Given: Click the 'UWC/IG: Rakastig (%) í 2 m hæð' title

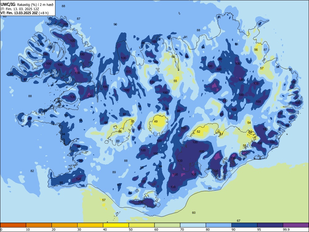Looking at the screenshot, I should [x=27, y=5].
